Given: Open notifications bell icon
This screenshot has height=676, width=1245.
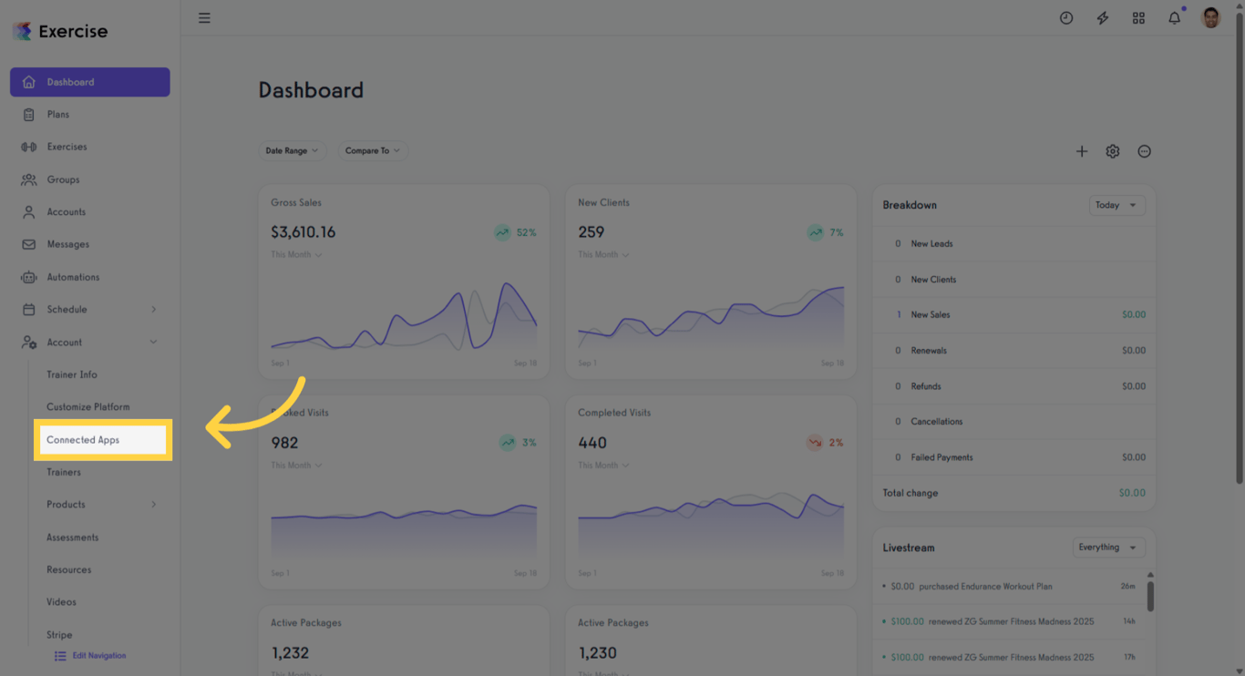Looking at the screenshot, I should coord(1175,18).
